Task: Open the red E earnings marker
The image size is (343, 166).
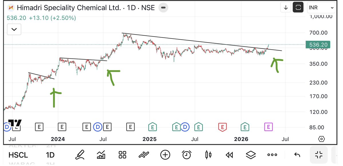Action: coord(222,127)
